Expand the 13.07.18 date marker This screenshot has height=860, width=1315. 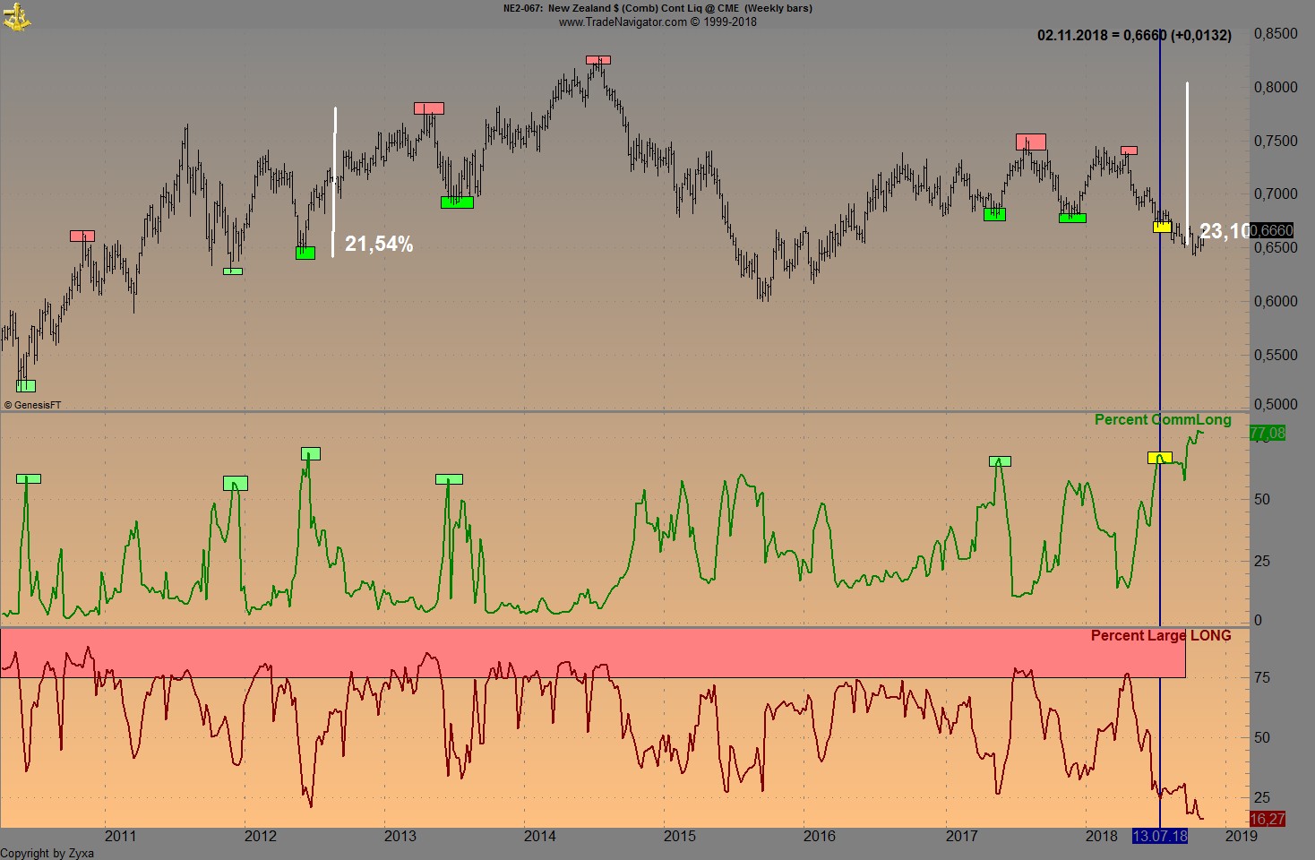tap(1161, 836)
